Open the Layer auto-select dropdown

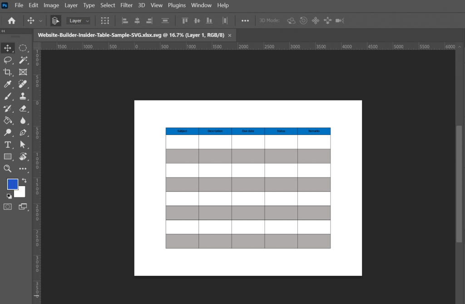[79, 20]
